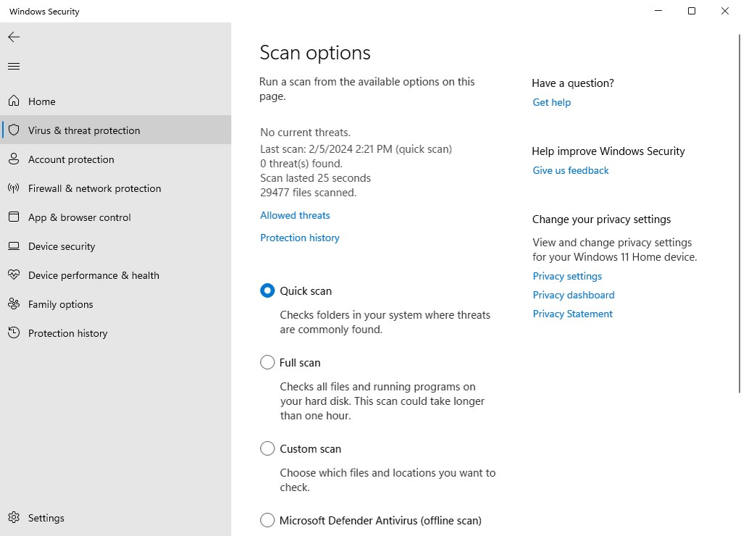Select Microsoft Defender Antivirus offline scan
This screenshot has height=536, width=741.
click(x=267, y=520)
